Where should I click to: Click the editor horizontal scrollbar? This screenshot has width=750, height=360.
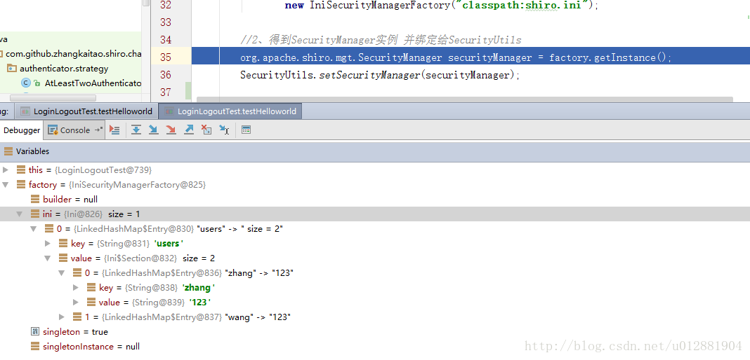[x=464, y=99]
